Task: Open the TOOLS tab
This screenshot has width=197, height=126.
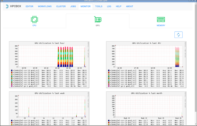Action: (99, 6)
